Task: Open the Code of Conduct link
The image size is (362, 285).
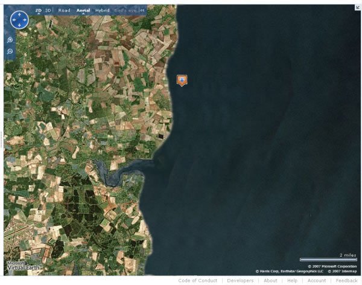Action: (197, 280)
